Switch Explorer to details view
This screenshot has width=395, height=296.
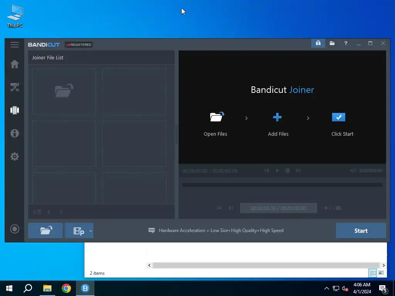pyautogui.click(x=373, y=273)
